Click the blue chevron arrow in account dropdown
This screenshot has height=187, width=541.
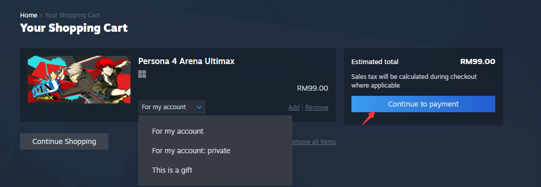199,107
